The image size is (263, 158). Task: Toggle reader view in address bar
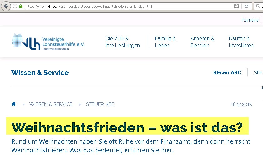pos(236,6)
